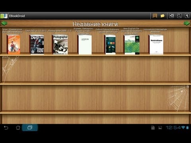Go to previous shelf with left green arrow
The height and width of the screenshot is (143, 191).
4,23
